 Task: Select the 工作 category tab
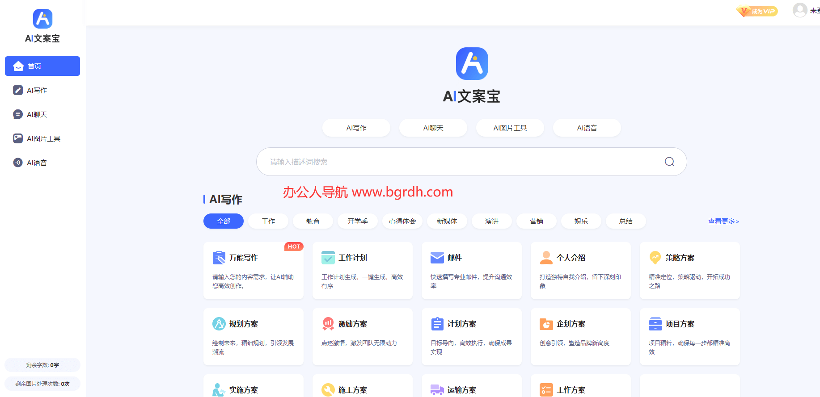pyautogui.click(x=268, y=221)
